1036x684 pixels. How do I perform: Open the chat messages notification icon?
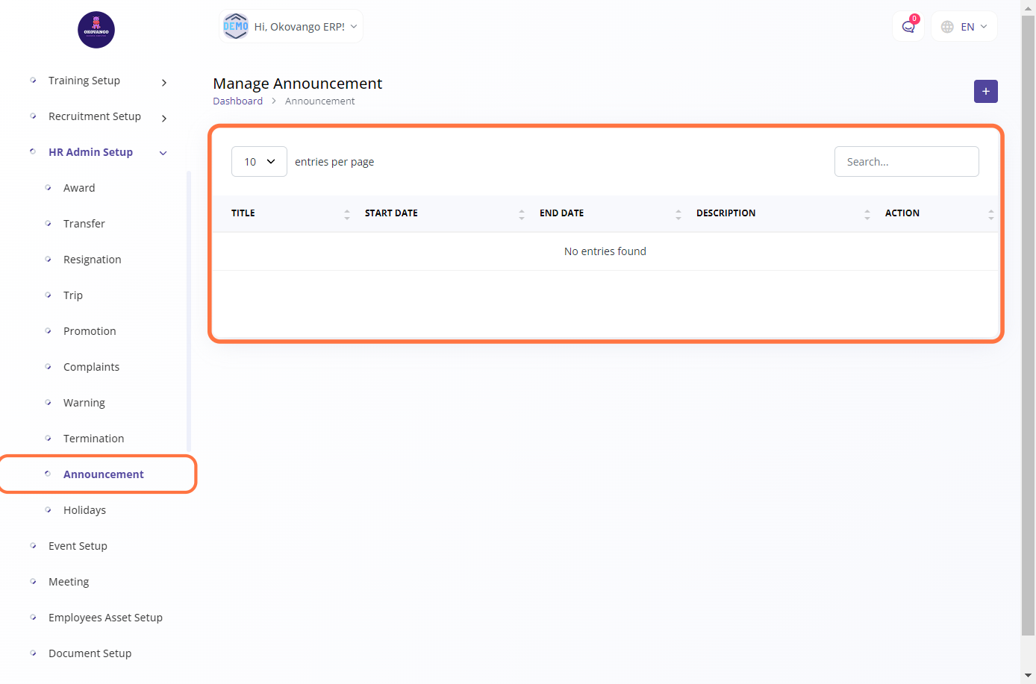coord(908,27)
